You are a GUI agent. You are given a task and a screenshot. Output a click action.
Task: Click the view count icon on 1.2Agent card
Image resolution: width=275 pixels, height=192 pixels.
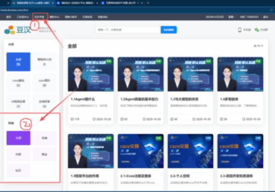122,119
